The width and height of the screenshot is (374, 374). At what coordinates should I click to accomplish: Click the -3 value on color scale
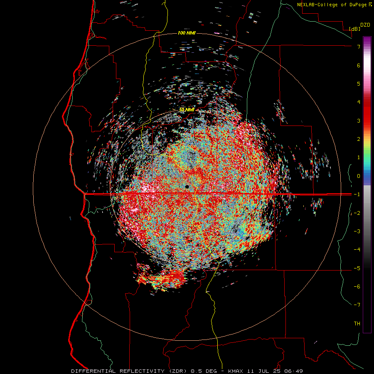click(x=357, y=231)
